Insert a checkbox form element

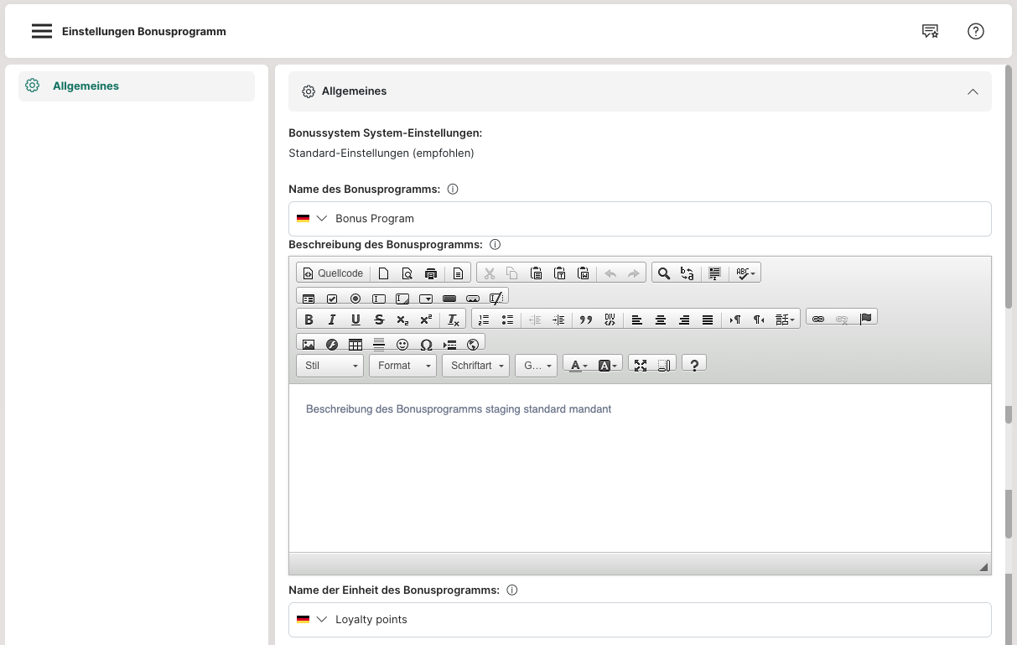point(332,298)
